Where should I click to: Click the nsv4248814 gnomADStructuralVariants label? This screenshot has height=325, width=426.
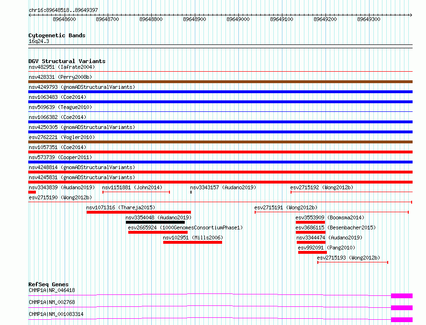82,167
